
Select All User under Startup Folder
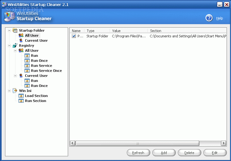pyautogui.click(x=32, y=35)
